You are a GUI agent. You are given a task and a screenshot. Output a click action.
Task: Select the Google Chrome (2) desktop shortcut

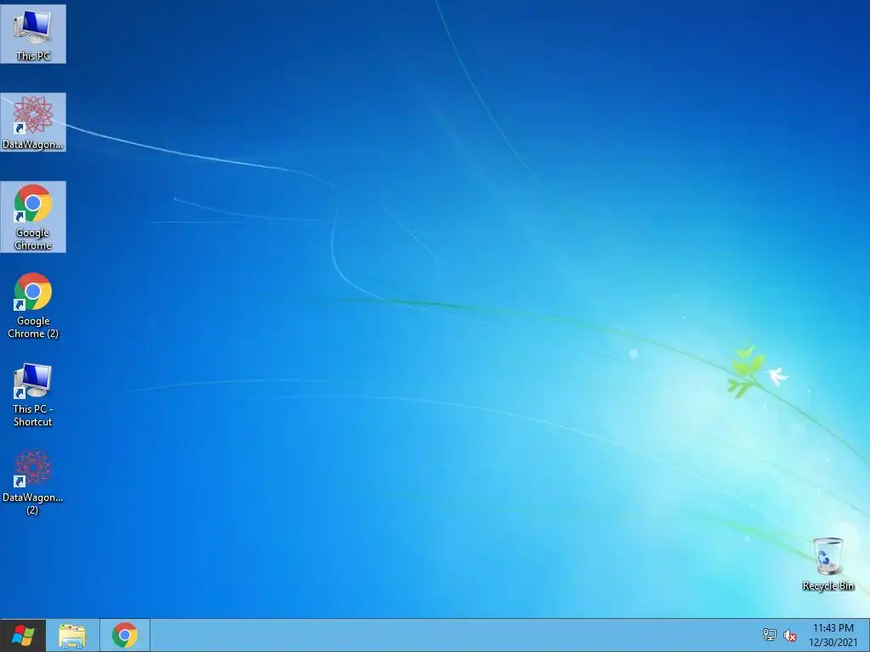tap(33, 306)
